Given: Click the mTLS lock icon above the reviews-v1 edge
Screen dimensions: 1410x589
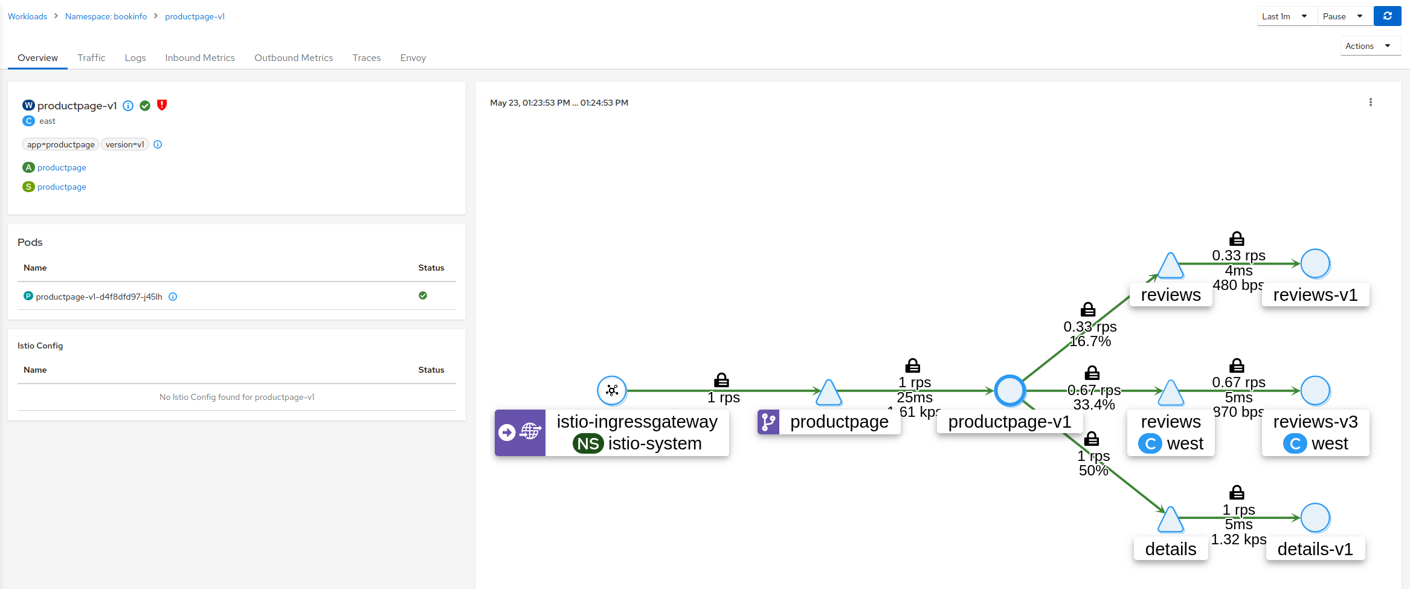Looking at the screenshot, I should click(x=1237, y=238).
